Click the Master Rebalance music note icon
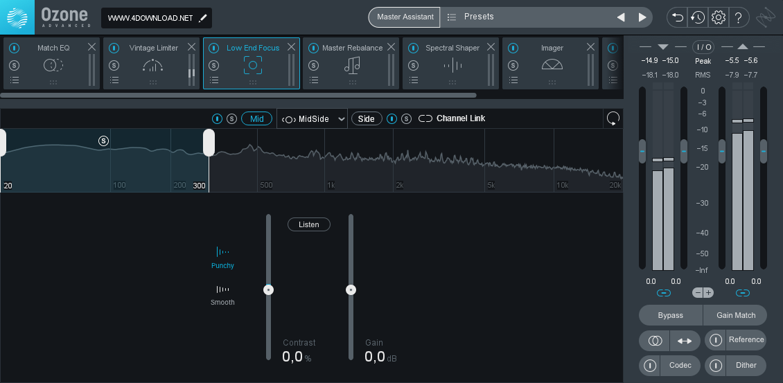This screenshot has width=783, height=383. click(x=353, y=65)
